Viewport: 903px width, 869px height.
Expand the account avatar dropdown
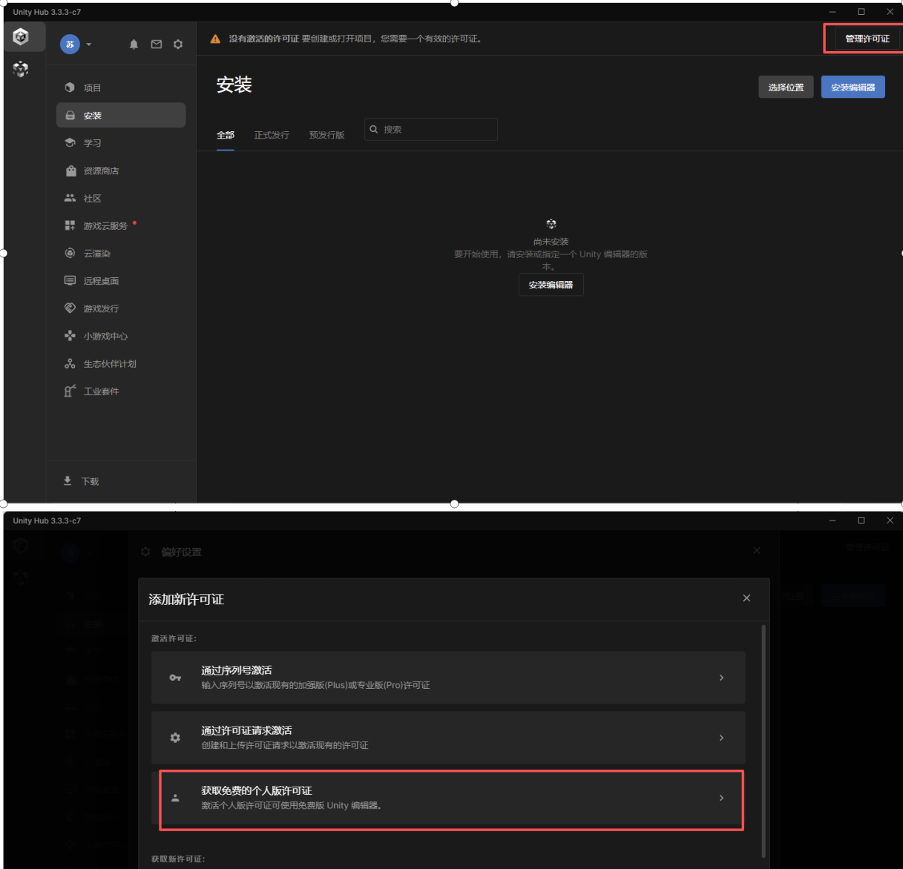[x=88, y=44]
